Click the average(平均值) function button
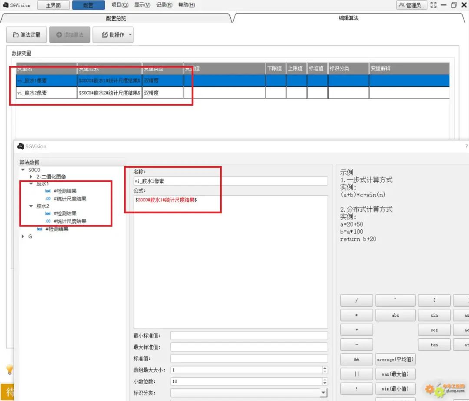Screen dimensions: 469x401 (x=395, y=359)
